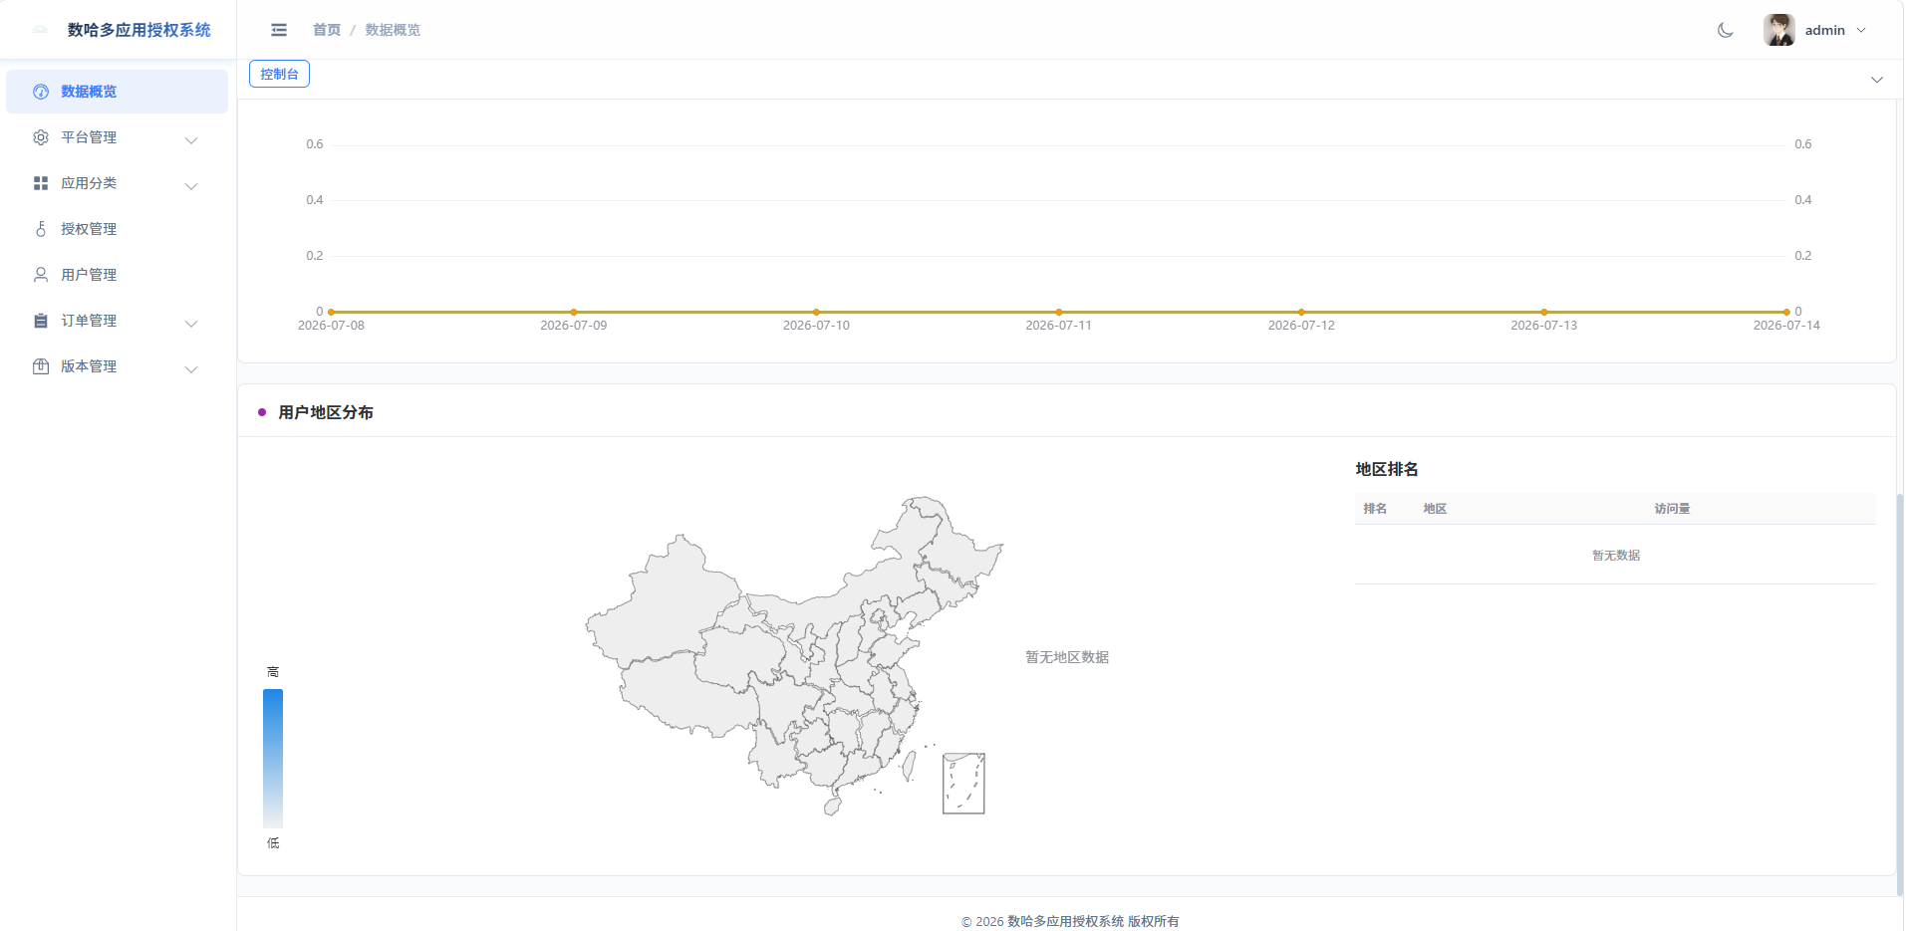Click the 应用分类 grid icon
Image resolution: width=1906 pixels, height=931 pixels.
point(41,183)
